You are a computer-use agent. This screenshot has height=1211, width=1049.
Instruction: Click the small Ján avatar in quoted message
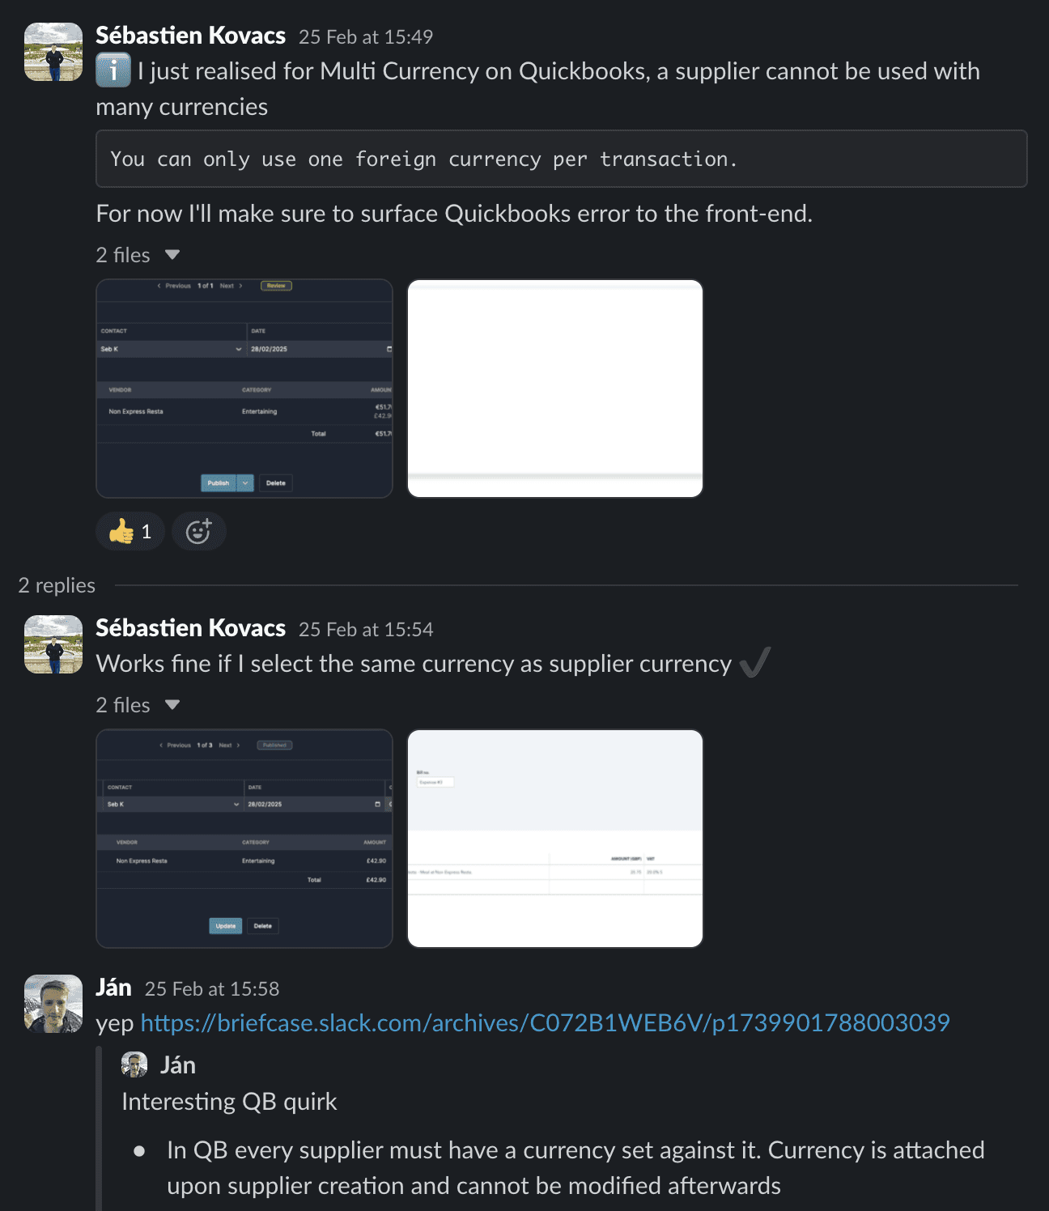tap(134, 1064)
